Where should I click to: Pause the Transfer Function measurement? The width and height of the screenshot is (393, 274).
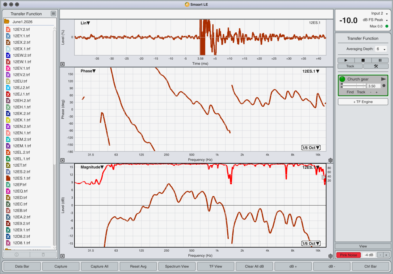[380, 60]
